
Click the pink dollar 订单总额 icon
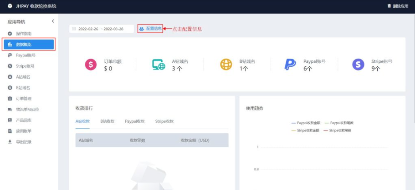point(91,65)
